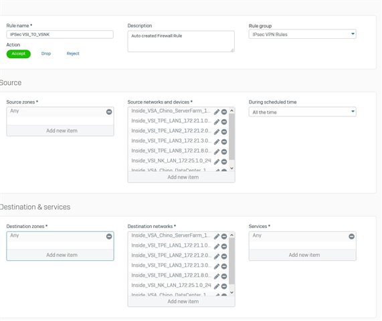This screenshot has width=382, height=321.
Task: Edit Inside_VSA_Chino_ServerFarm destination network
Action: [217, 236]
